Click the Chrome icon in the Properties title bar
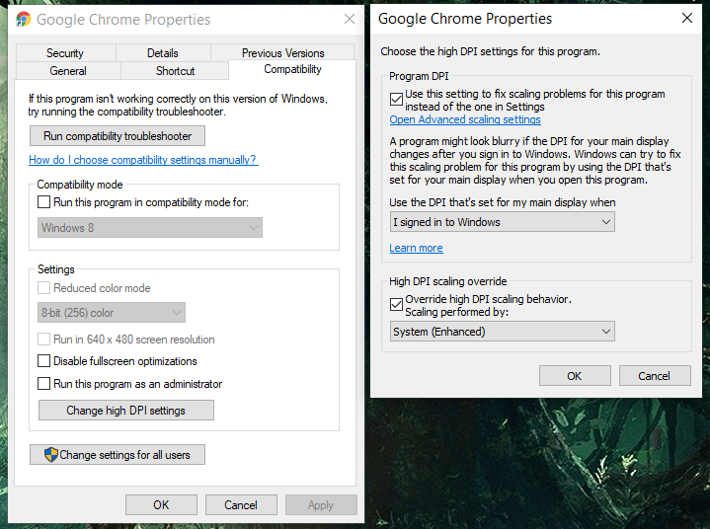 23,20
